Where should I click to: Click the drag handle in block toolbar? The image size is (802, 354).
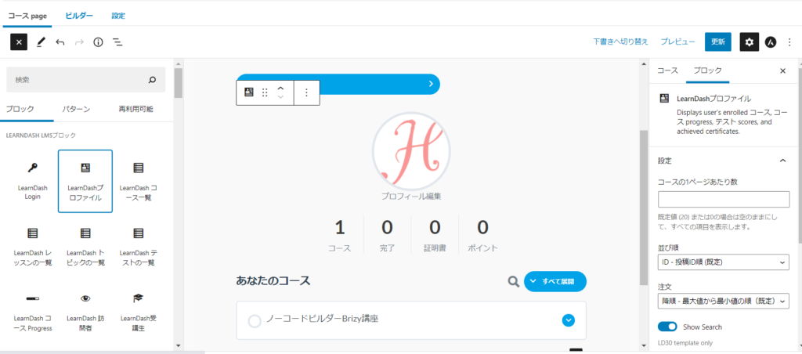pos(265,92)
